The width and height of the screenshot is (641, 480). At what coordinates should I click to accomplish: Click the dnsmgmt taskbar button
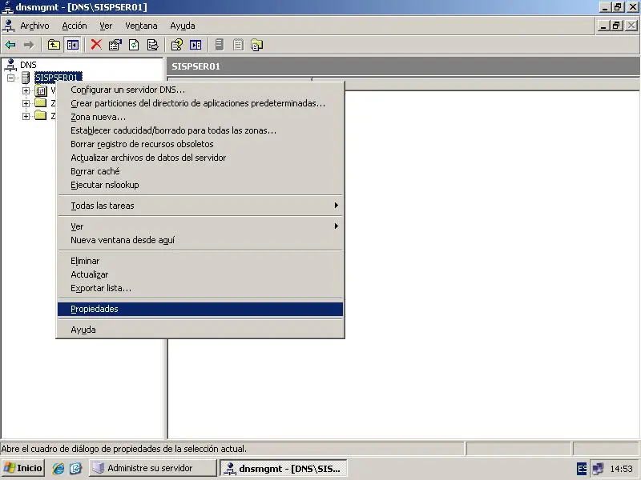click(x=284, y=468)
